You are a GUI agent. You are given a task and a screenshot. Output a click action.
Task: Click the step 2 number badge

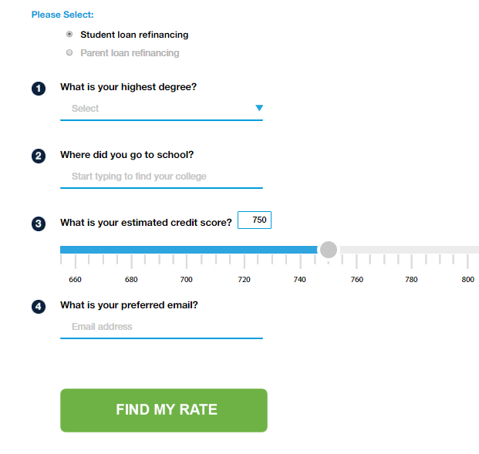point(39,156)
